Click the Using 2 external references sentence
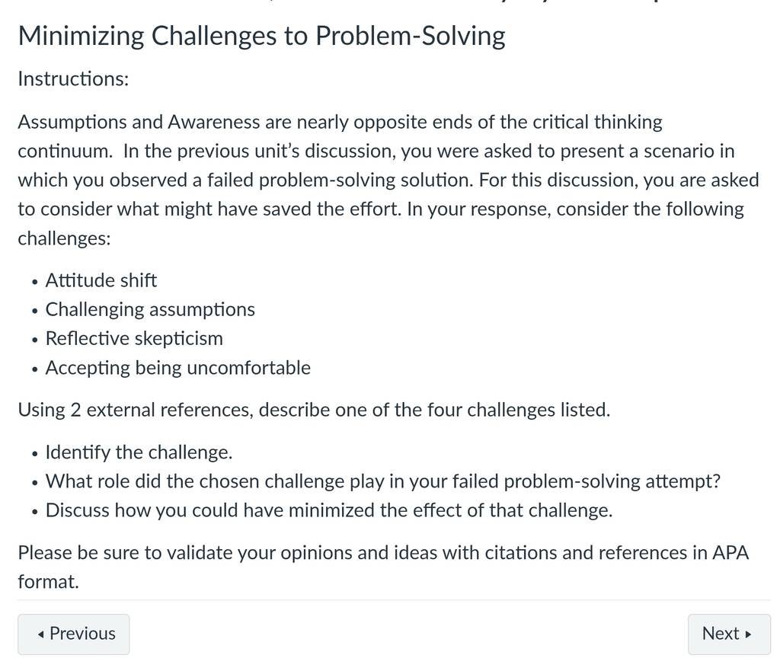This screenshot has height=671, width=780. coord(314,410)
